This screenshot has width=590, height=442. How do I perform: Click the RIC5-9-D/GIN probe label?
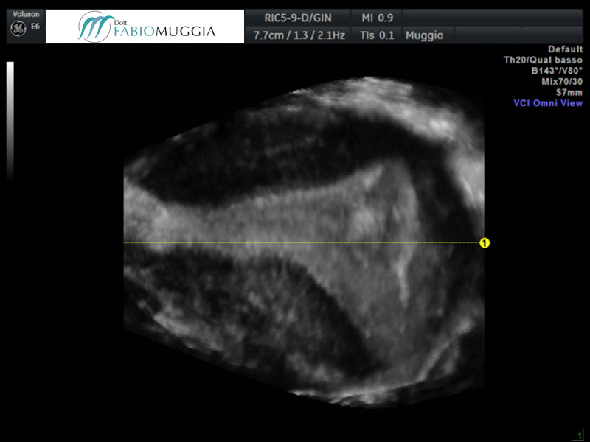(298, 18)
